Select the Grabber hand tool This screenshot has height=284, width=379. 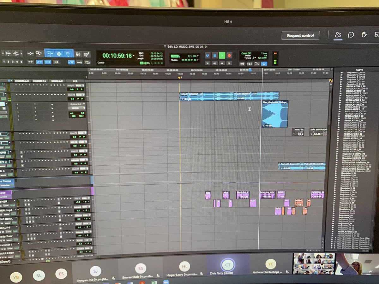68,54
